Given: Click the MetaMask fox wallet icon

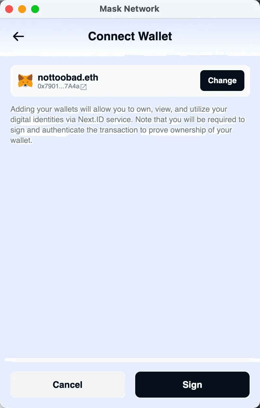Looking at the screenshot, I should point(25,81).
